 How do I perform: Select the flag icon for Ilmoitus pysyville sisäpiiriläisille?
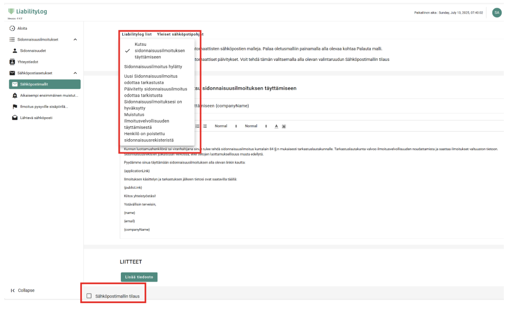[15, 107]
